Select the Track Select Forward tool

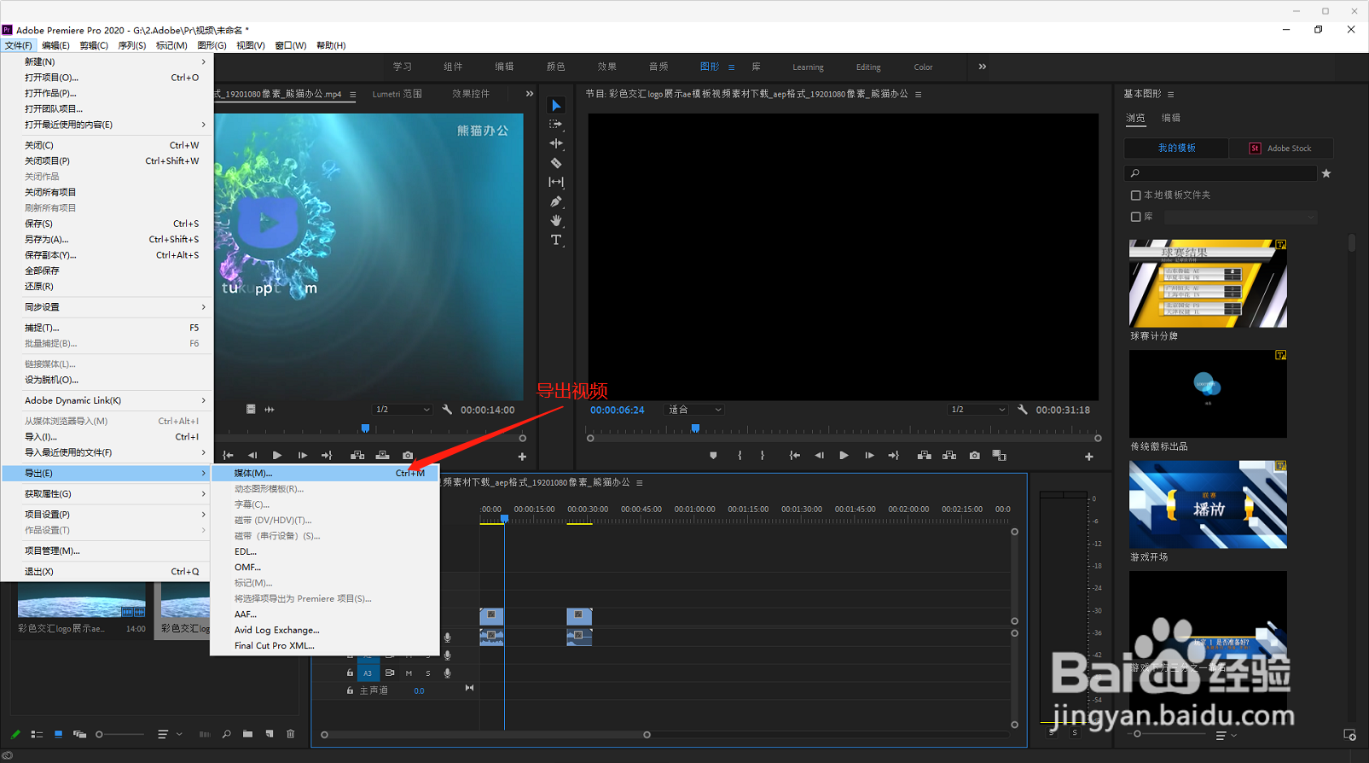tap(556, 124)
